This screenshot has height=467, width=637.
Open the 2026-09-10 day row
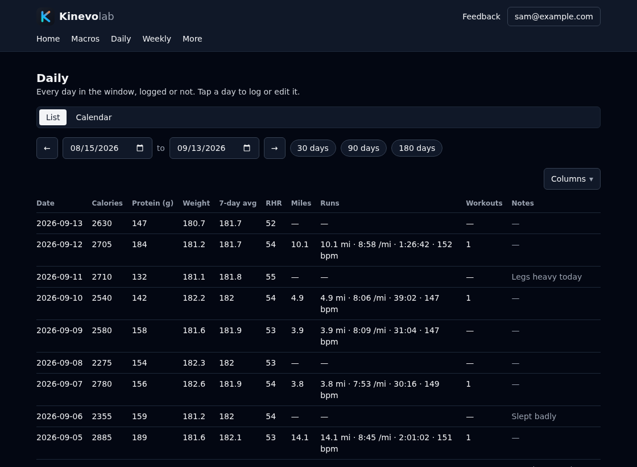tap(318, 304)
